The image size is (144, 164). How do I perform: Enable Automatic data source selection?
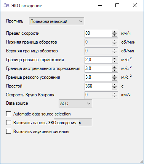coord(8,114)
